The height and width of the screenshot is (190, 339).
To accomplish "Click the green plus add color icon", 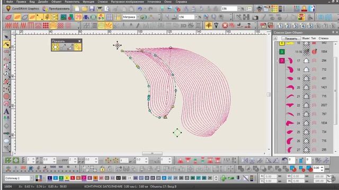I will click(x=224, y=178).
